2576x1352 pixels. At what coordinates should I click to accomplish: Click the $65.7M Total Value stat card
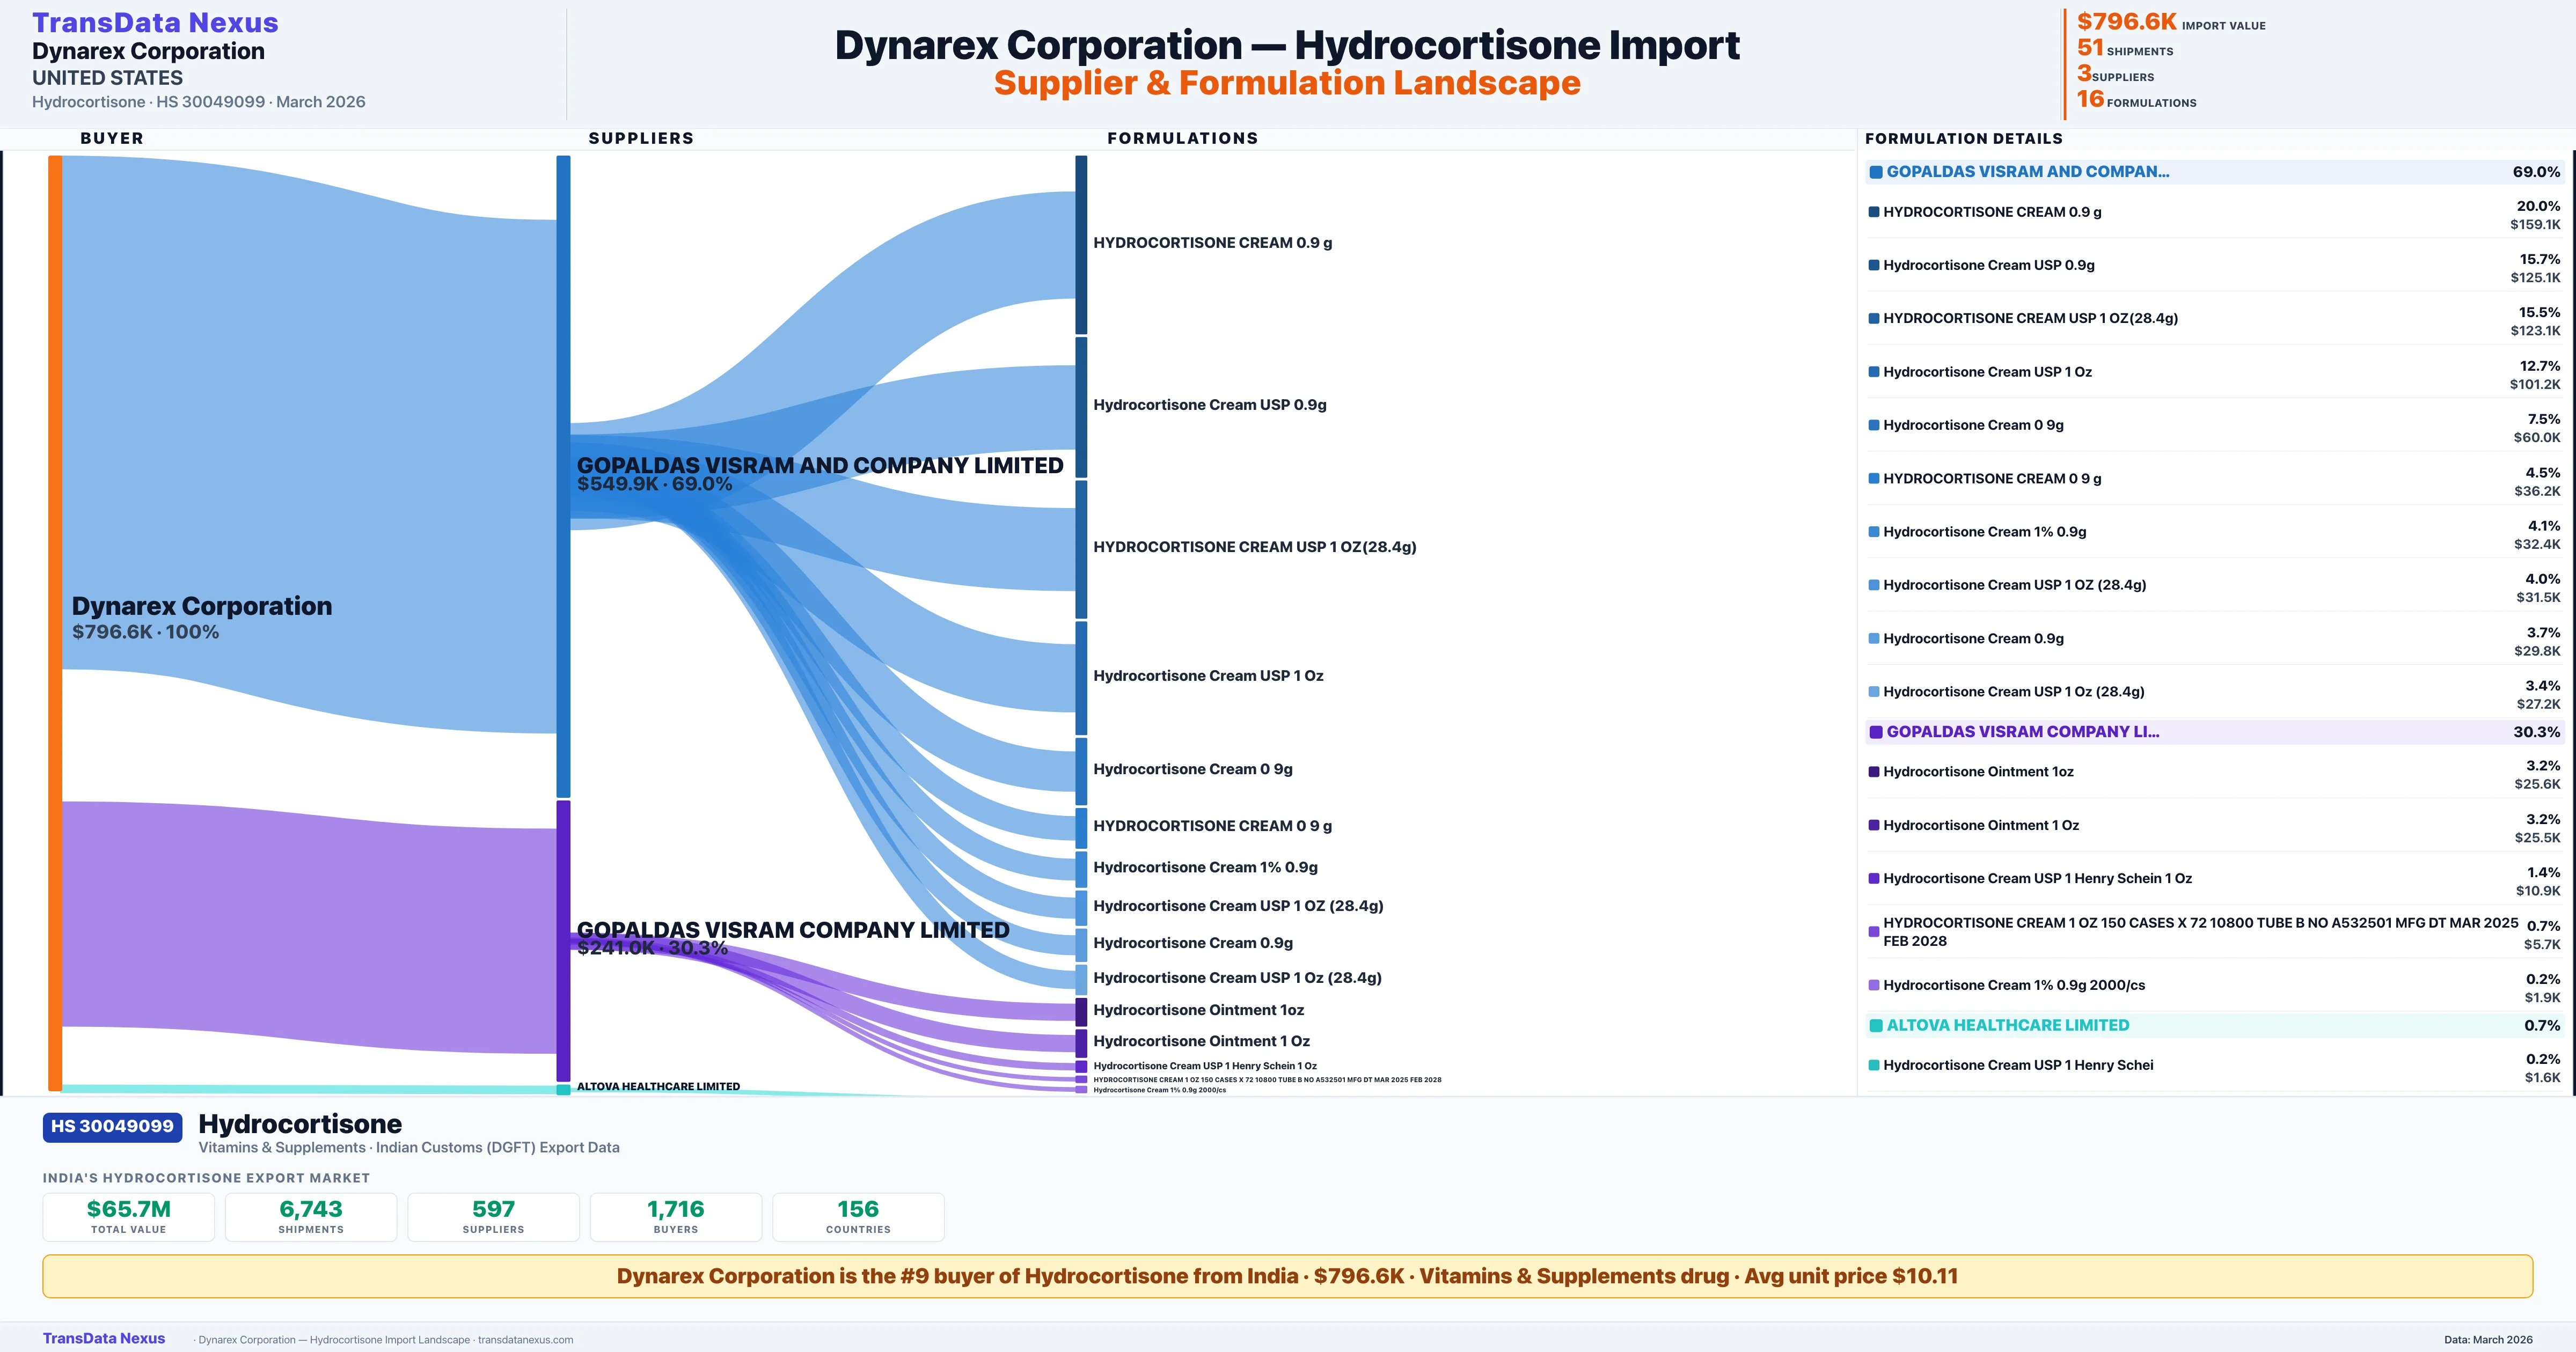point(129,1216)
